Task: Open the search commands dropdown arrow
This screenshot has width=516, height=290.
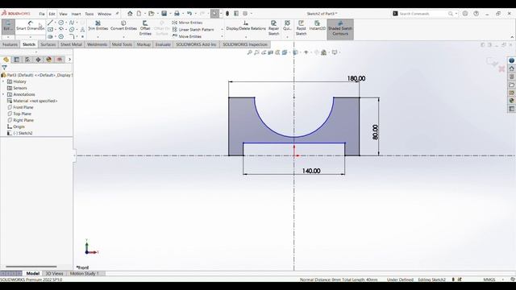Action: coord(456,14)
